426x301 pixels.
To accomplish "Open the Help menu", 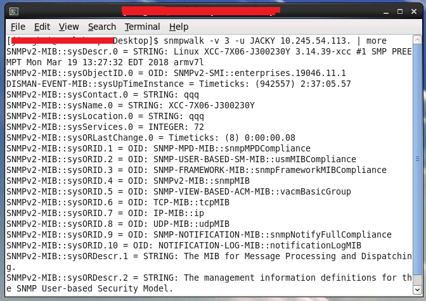I will 179,27.
